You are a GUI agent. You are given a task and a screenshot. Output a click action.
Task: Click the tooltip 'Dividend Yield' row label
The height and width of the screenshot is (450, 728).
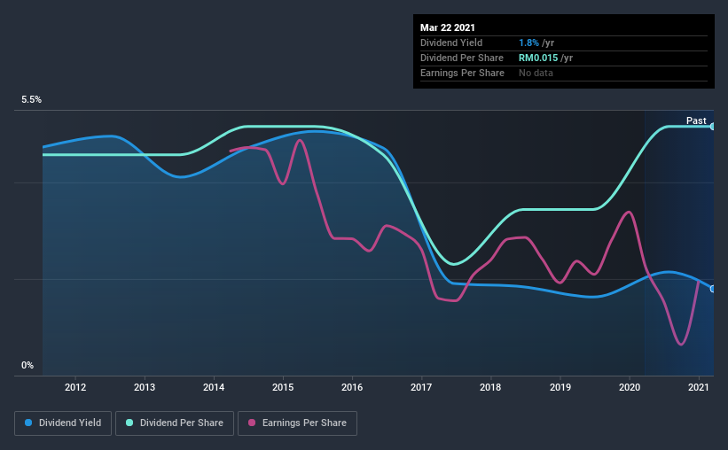[x=451, y=43]
